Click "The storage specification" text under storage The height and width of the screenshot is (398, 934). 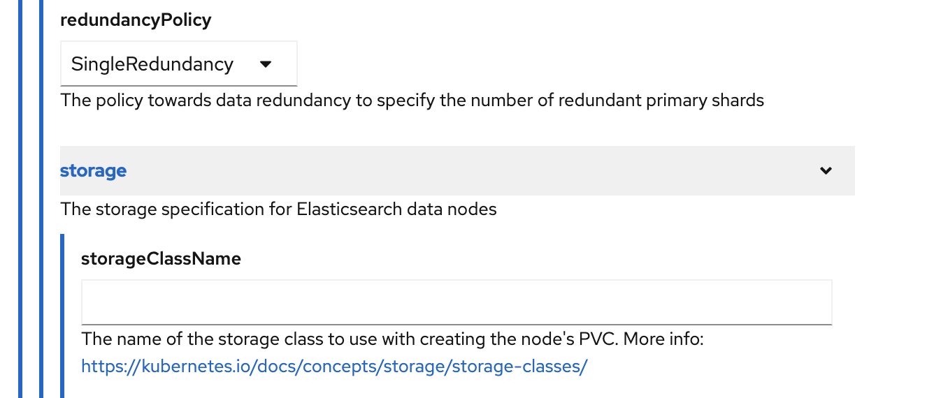click(175, 209)
